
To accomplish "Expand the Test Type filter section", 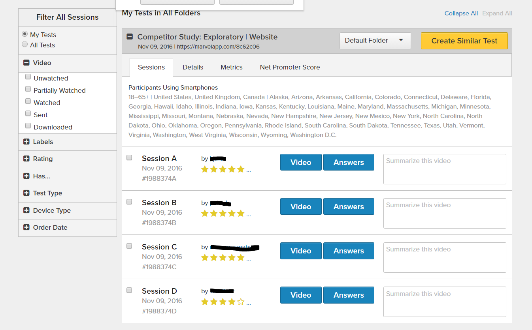I will coord(26,193).
